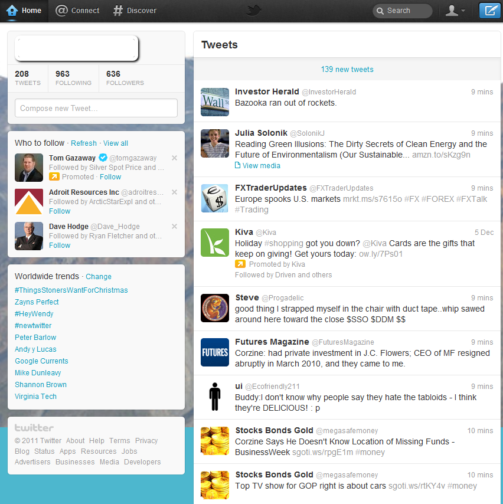Open Dave Hodge's profile photo
The height and width of the screenshot is (504, 503).
click(29, 236)
